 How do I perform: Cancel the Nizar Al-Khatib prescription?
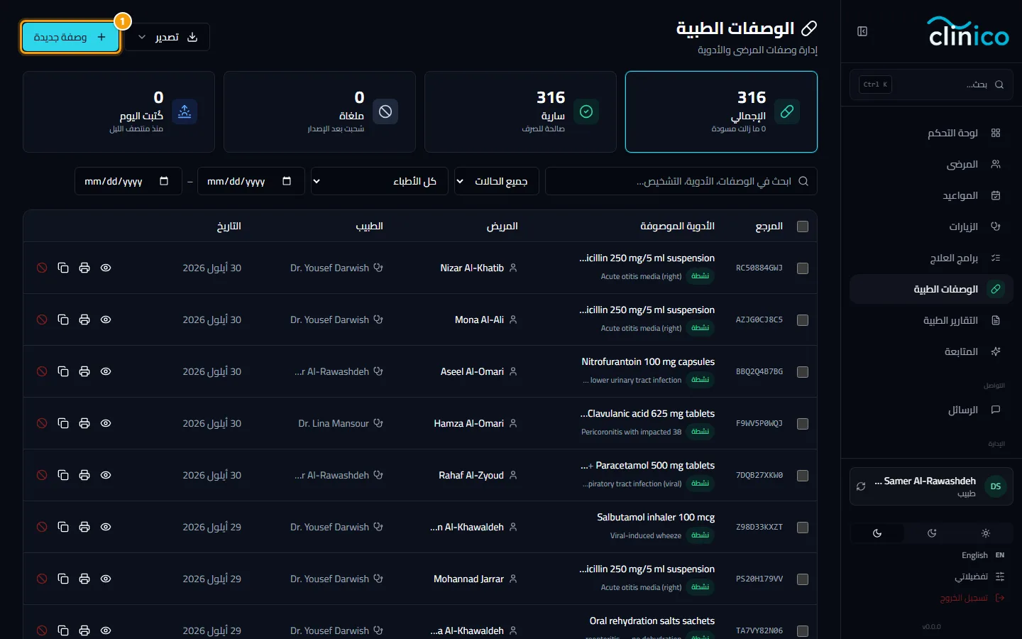pos(42,268)
